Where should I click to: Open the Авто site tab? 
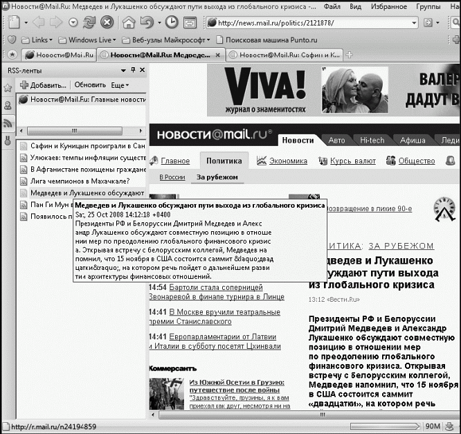[x=336, y=141]
